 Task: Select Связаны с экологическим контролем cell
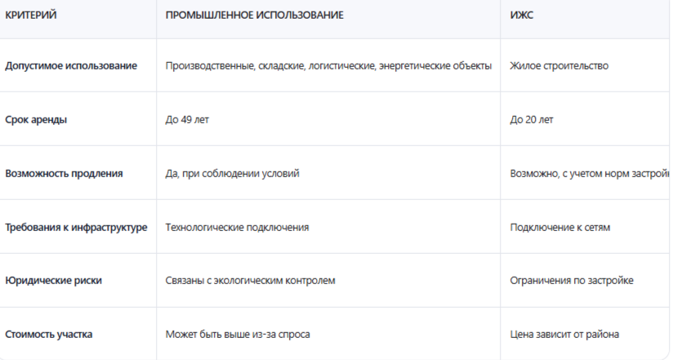[x=250, y=281]
